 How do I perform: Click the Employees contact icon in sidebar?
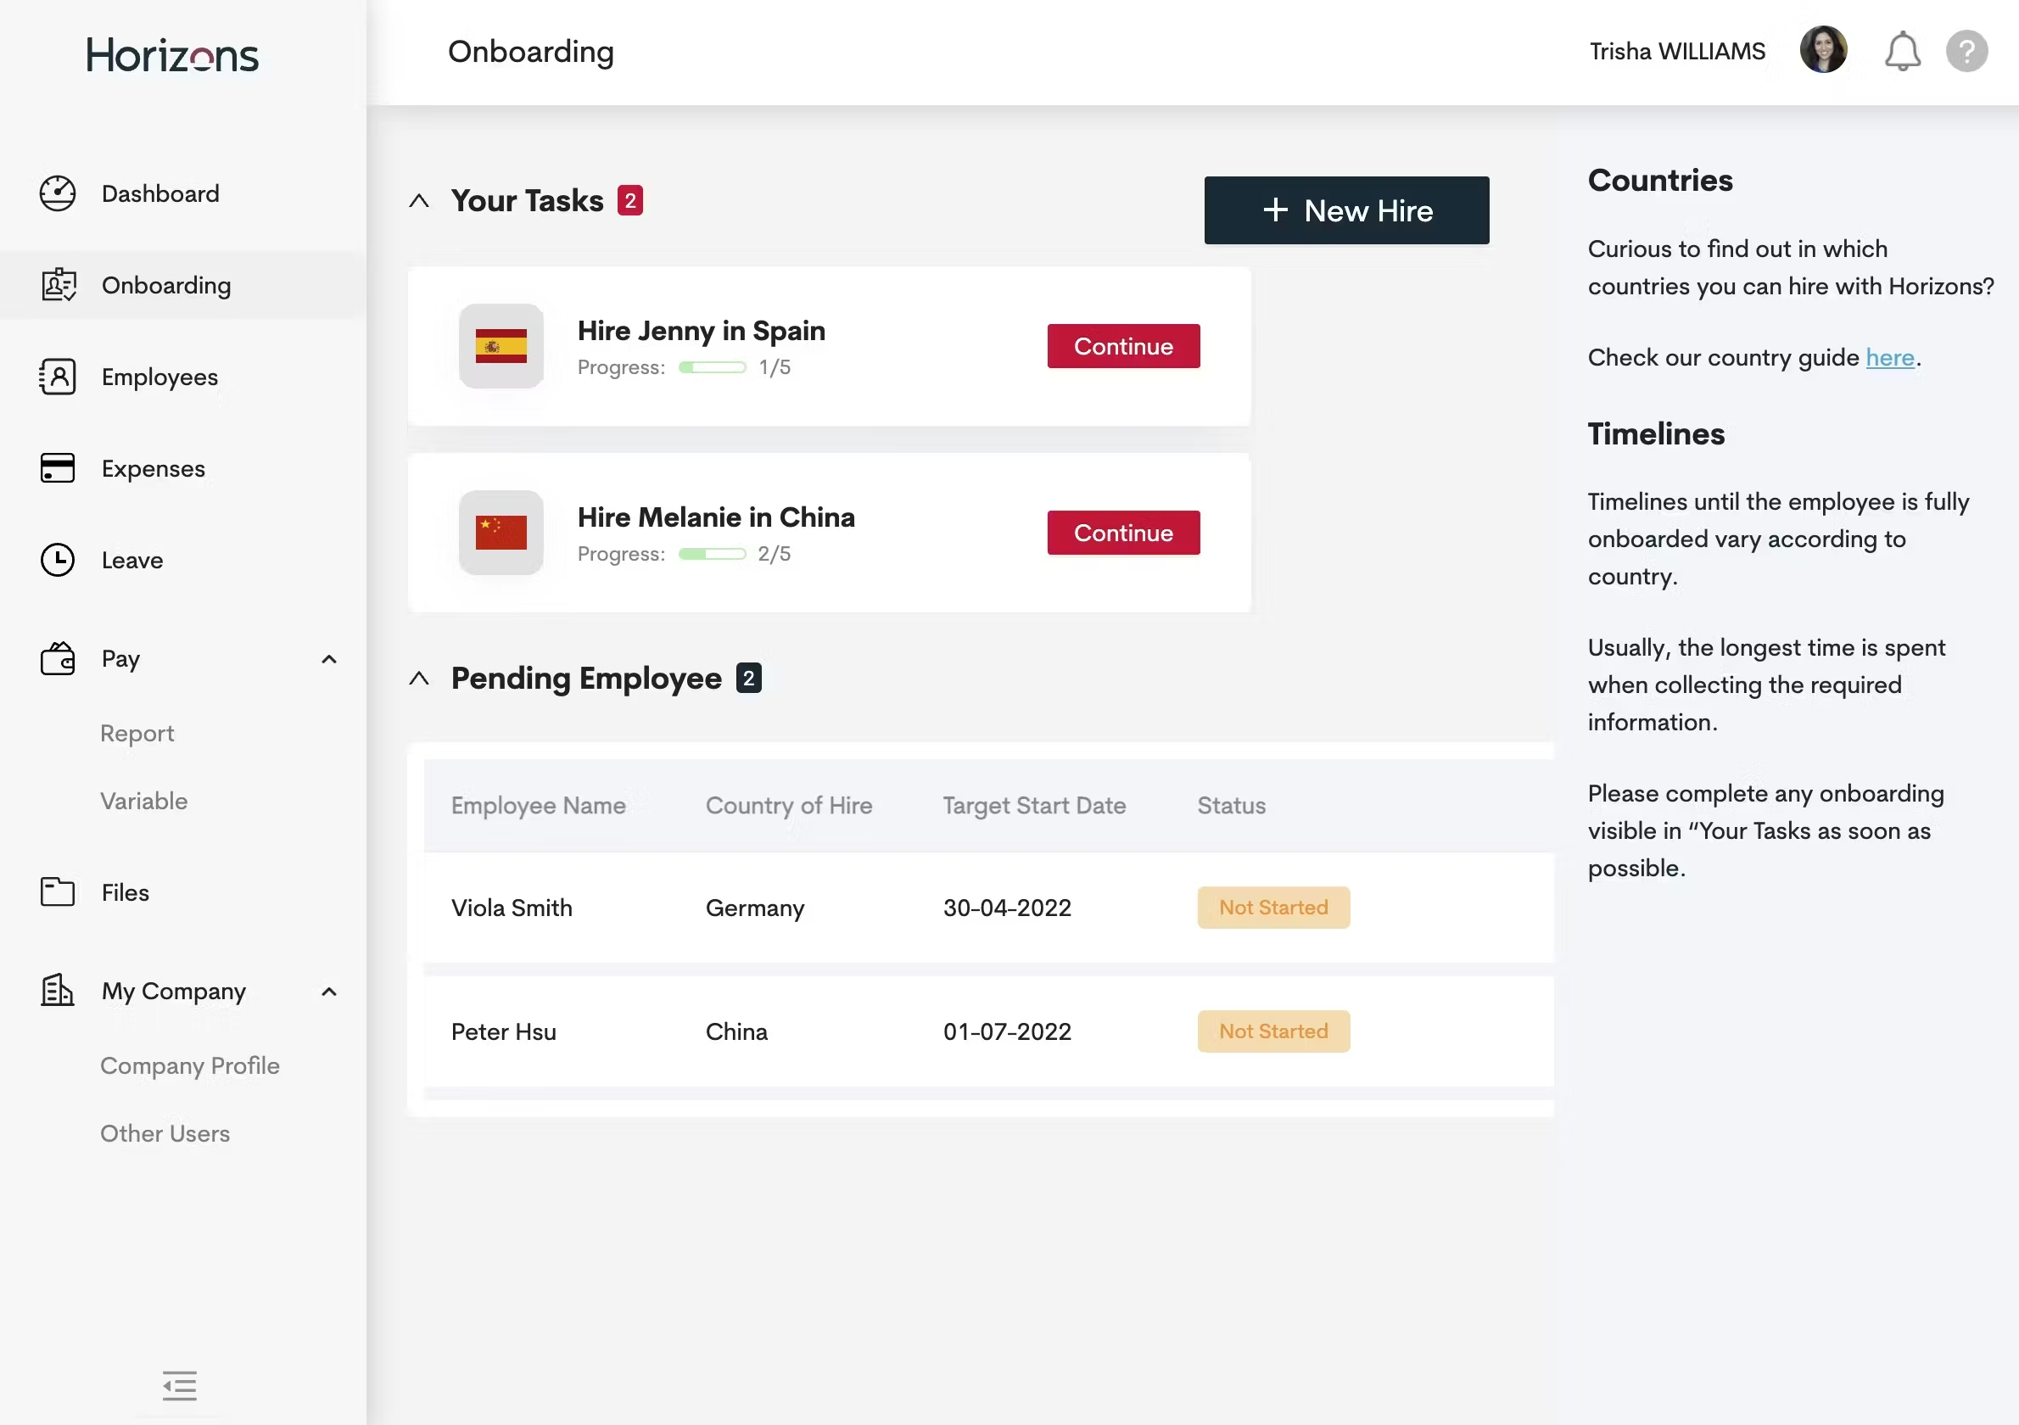click(x=57, y=377)
